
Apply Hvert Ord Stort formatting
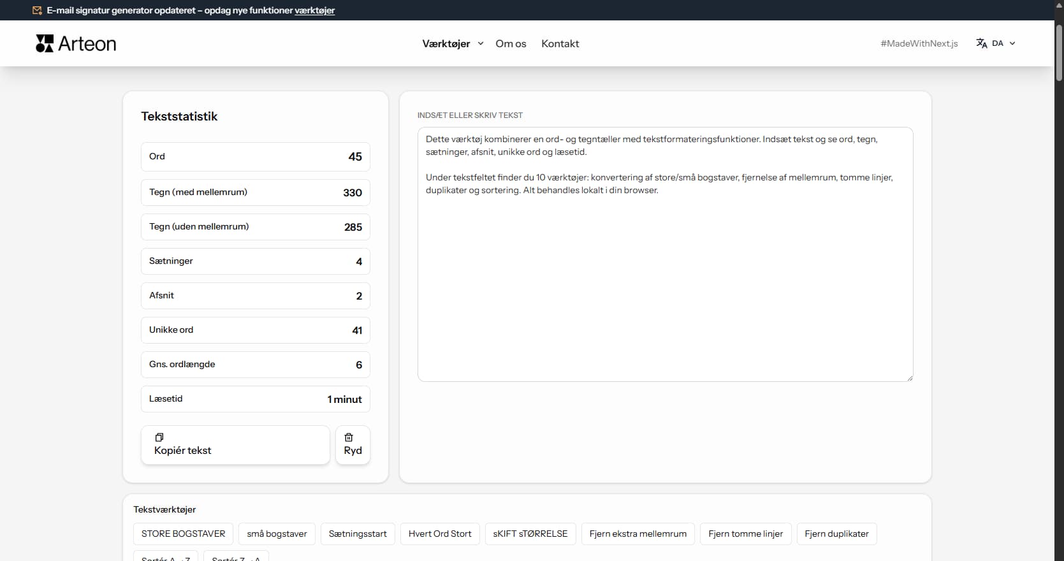(440, 534)
